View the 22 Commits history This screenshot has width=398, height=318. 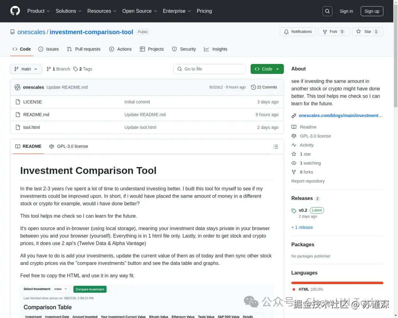coord(264,87)
